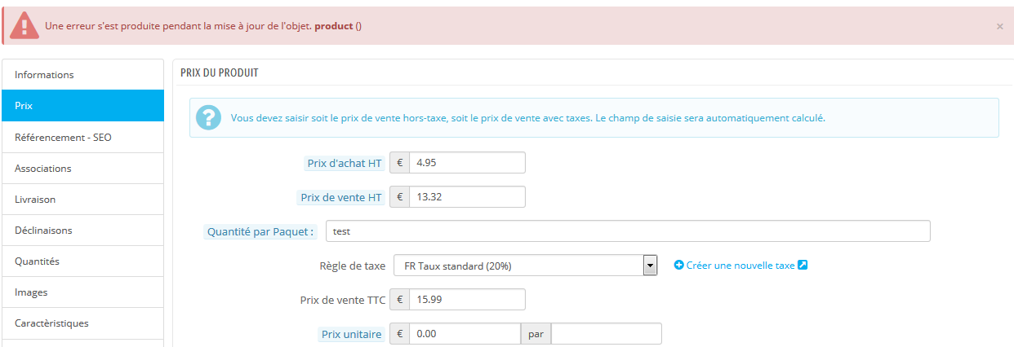Viewport: 1014px width, 347px height.
Task: Click the Créer une nouvelle taxe link
Action: tap(740, 265)
